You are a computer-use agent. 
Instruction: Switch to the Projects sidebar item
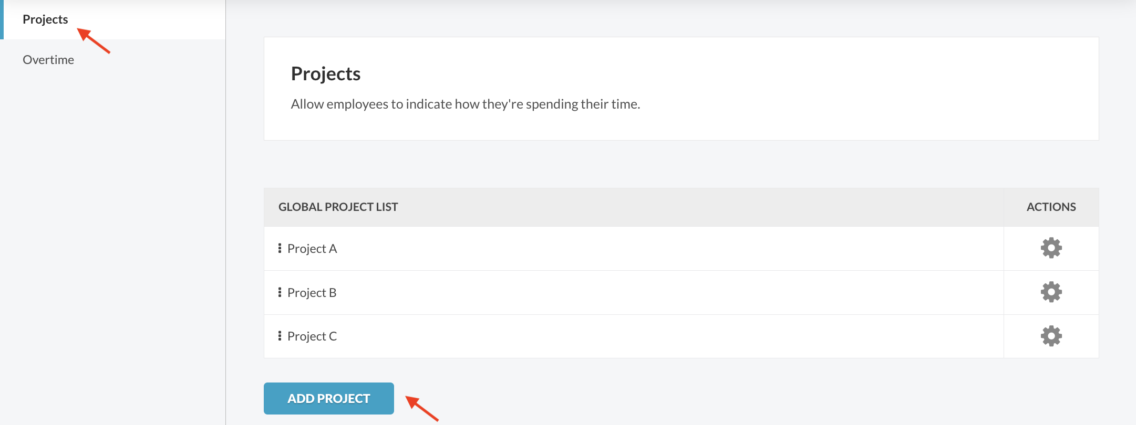click(x=45, y=19)
